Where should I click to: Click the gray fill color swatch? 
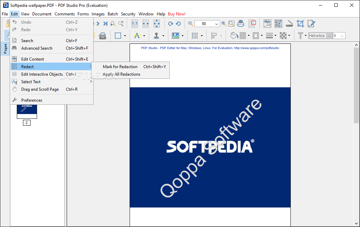click(243, 36)
